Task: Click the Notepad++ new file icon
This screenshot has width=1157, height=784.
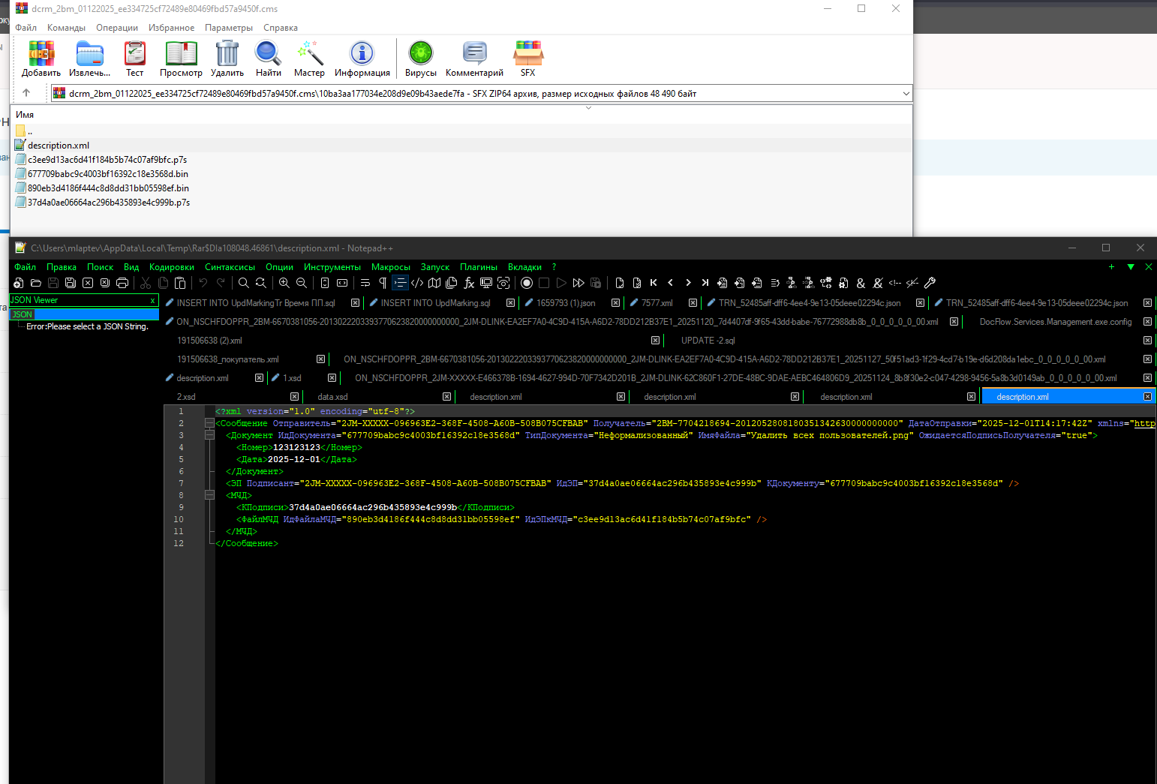Action: [x=19, y=283]
